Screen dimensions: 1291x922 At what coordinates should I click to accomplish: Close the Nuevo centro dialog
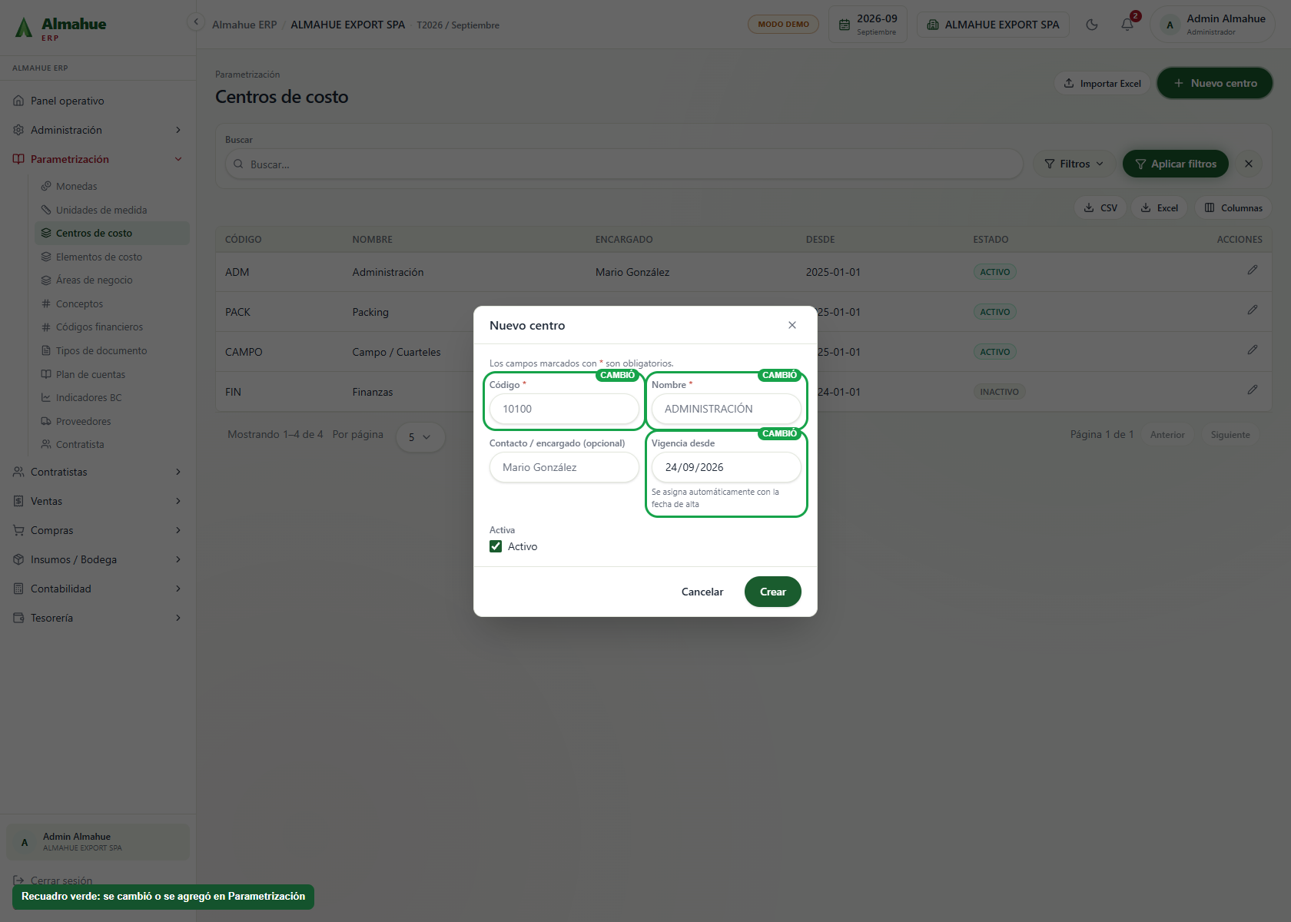(792, 325)
